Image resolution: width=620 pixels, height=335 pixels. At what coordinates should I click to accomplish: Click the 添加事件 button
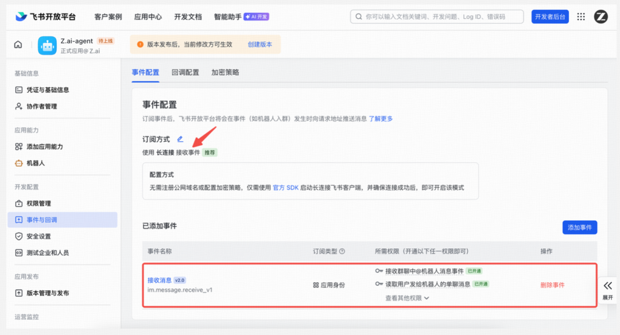click(579, 228)
